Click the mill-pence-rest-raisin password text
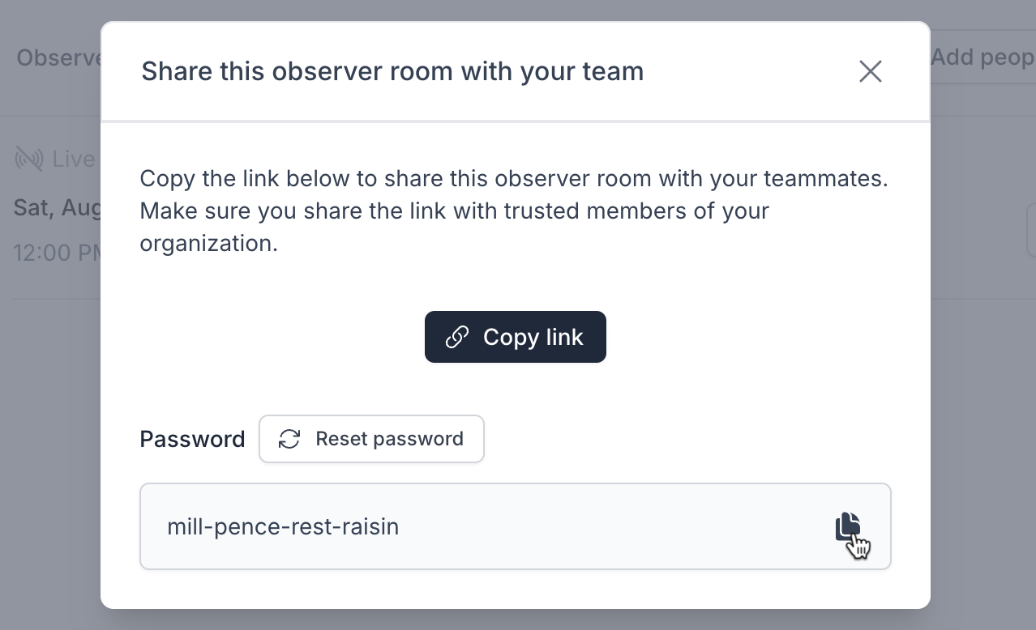The width and height of the screenshot is (1036, 630). tap(283, 527)
